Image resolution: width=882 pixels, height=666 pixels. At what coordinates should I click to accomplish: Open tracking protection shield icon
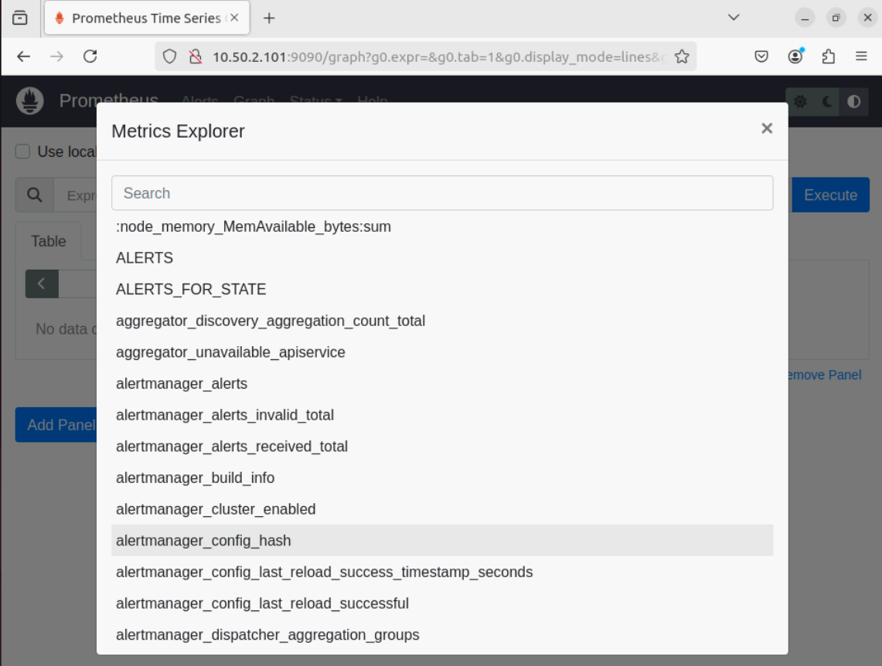coord(169,56)
